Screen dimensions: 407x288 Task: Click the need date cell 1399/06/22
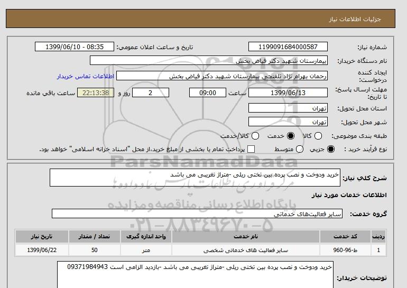42,250
